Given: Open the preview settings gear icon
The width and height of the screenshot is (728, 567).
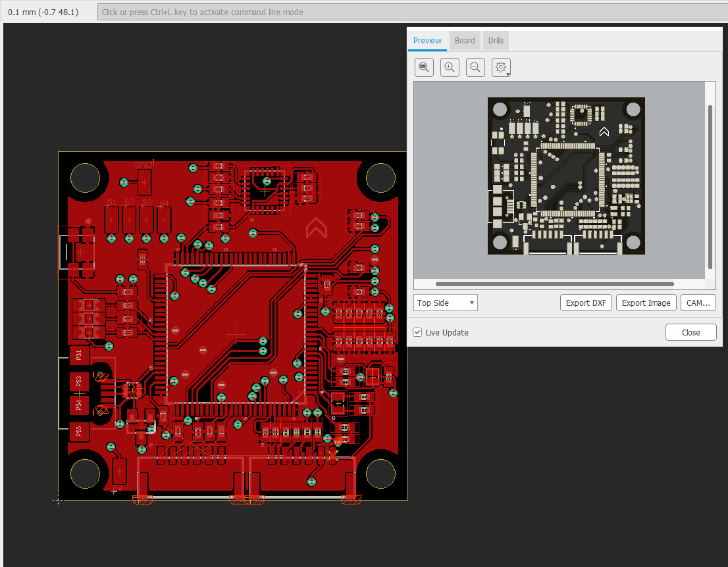Looking at the screenshot, I should 500,66.
